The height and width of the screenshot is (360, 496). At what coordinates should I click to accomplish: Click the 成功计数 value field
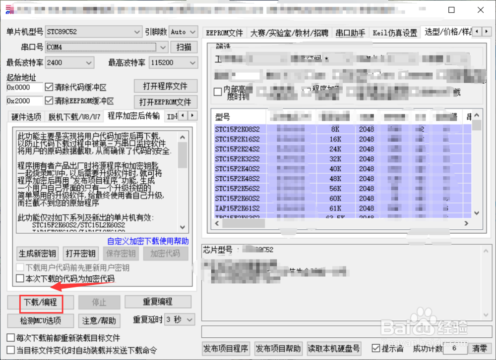(455, 349)
